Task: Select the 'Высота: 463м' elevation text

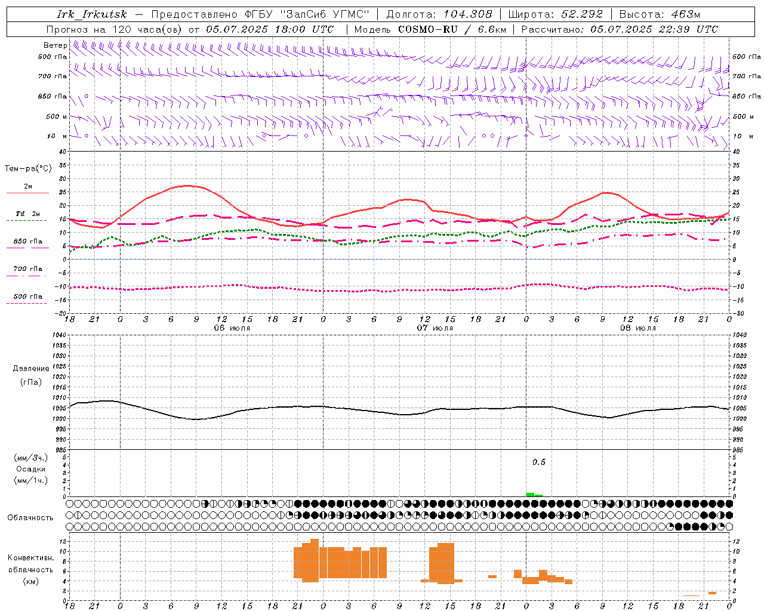Action: click(660, 14)
